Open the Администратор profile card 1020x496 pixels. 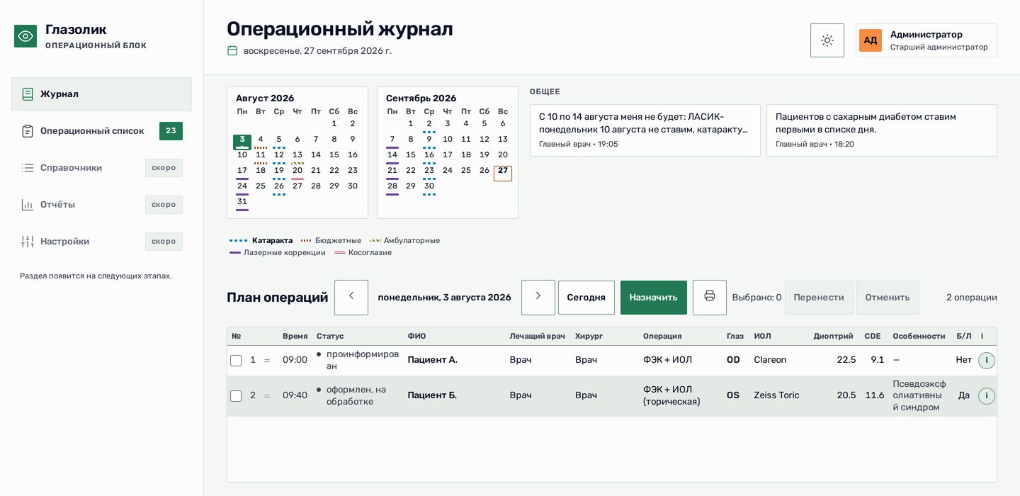tap(926, 40)
